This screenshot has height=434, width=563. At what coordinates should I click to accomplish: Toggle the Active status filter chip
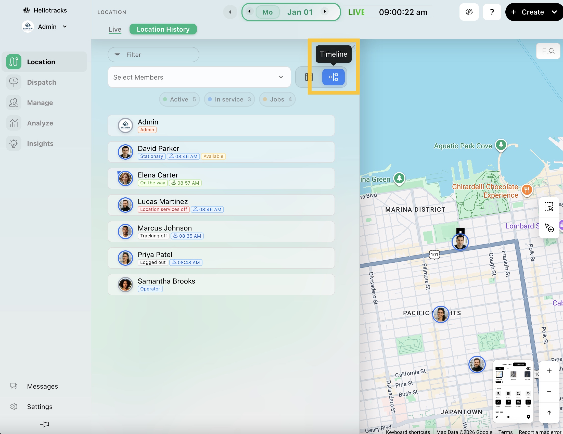pos(180,99)
